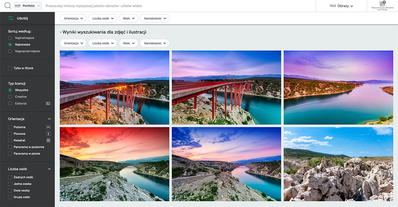Remove the Portfolio search tag
The width and height of the screenshot is (398, 207).
coord(38,5)
